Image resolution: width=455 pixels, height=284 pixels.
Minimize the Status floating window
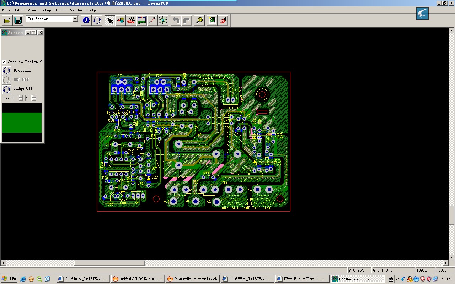tap(27, 33)
